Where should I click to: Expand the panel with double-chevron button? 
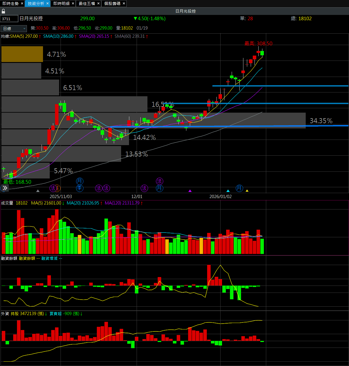click(x=5, y=188)
